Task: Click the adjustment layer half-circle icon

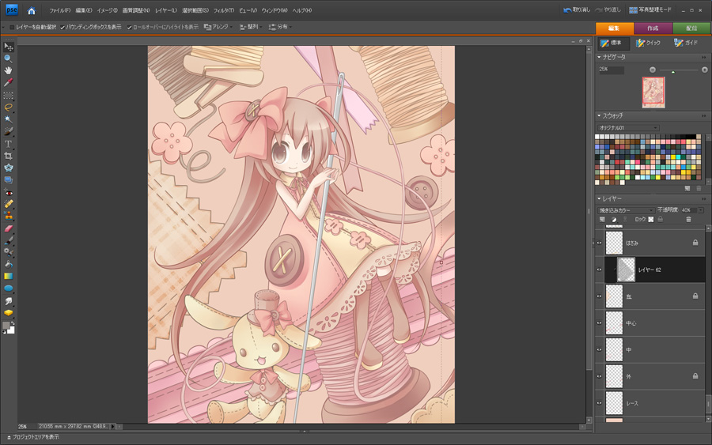Action: tap(614, 220)
